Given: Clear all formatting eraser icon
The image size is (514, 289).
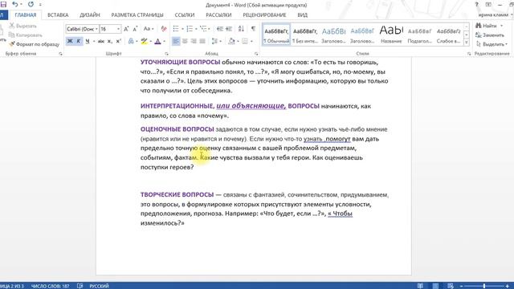Looking at the screenshot, I should click(x=164, y=29).
